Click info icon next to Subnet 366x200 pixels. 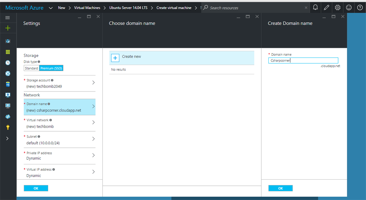pyautogui.click(x=39, y=137)
